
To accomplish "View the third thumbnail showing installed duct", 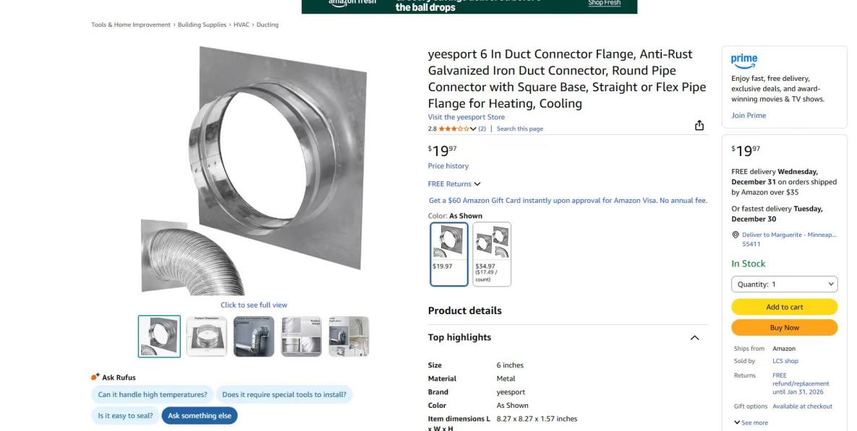I will (x=254, y=336).
